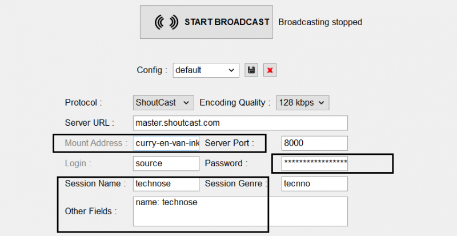457x236 pixels.
Task: Click the Session Genre label
Action: point(236,184)
